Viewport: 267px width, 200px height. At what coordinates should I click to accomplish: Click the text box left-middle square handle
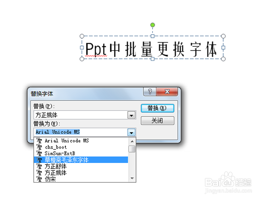(82, 47)
